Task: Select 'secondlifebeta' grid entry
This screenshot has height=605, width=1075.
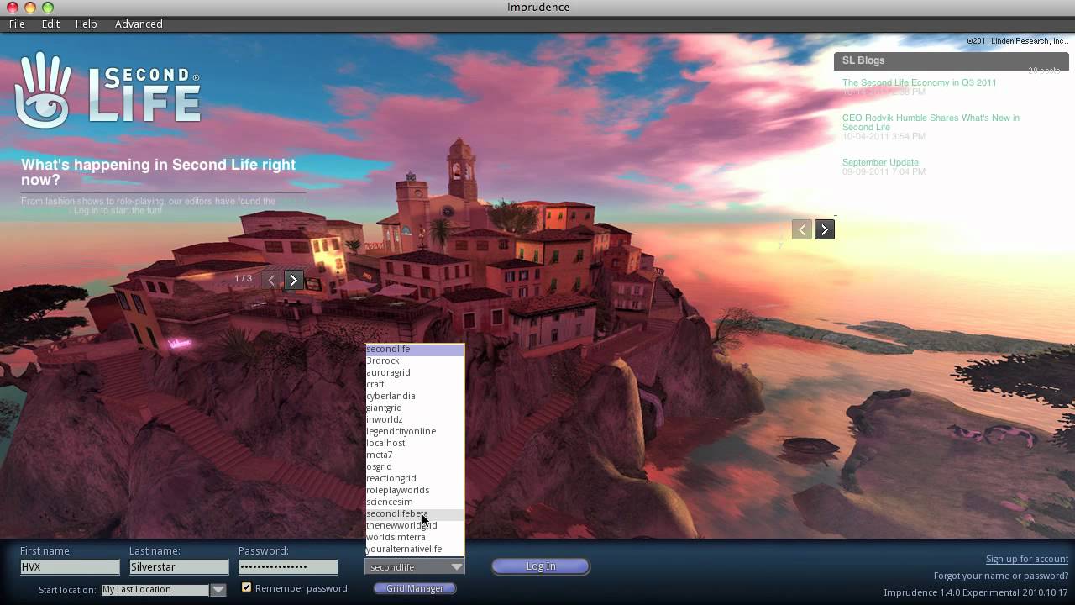Action: [414, 513]
